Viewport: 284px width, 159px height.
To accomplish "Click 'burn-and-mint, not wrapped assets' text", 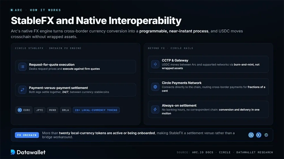I will click(x=211, y=66).
